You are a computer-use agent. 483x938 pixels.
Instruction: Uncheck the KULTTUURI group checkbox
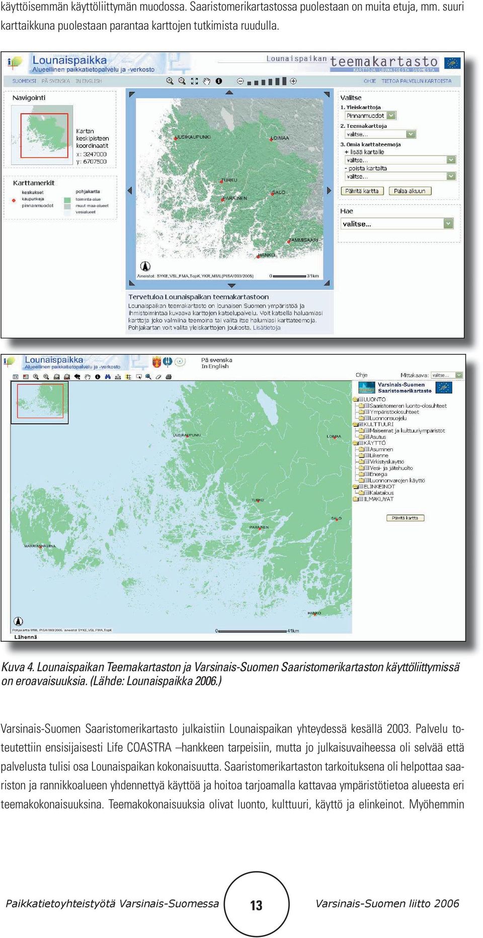(x=361, y=424)
